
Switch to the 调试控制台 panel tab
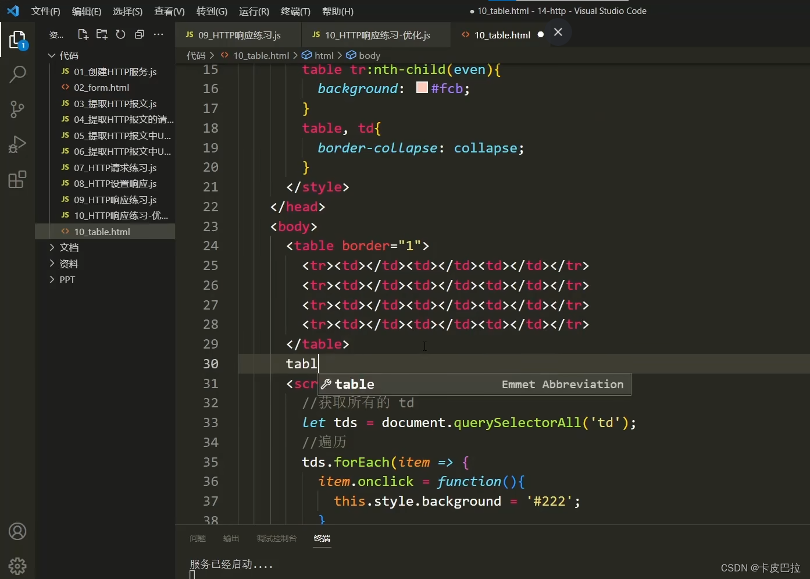[276, 538]
